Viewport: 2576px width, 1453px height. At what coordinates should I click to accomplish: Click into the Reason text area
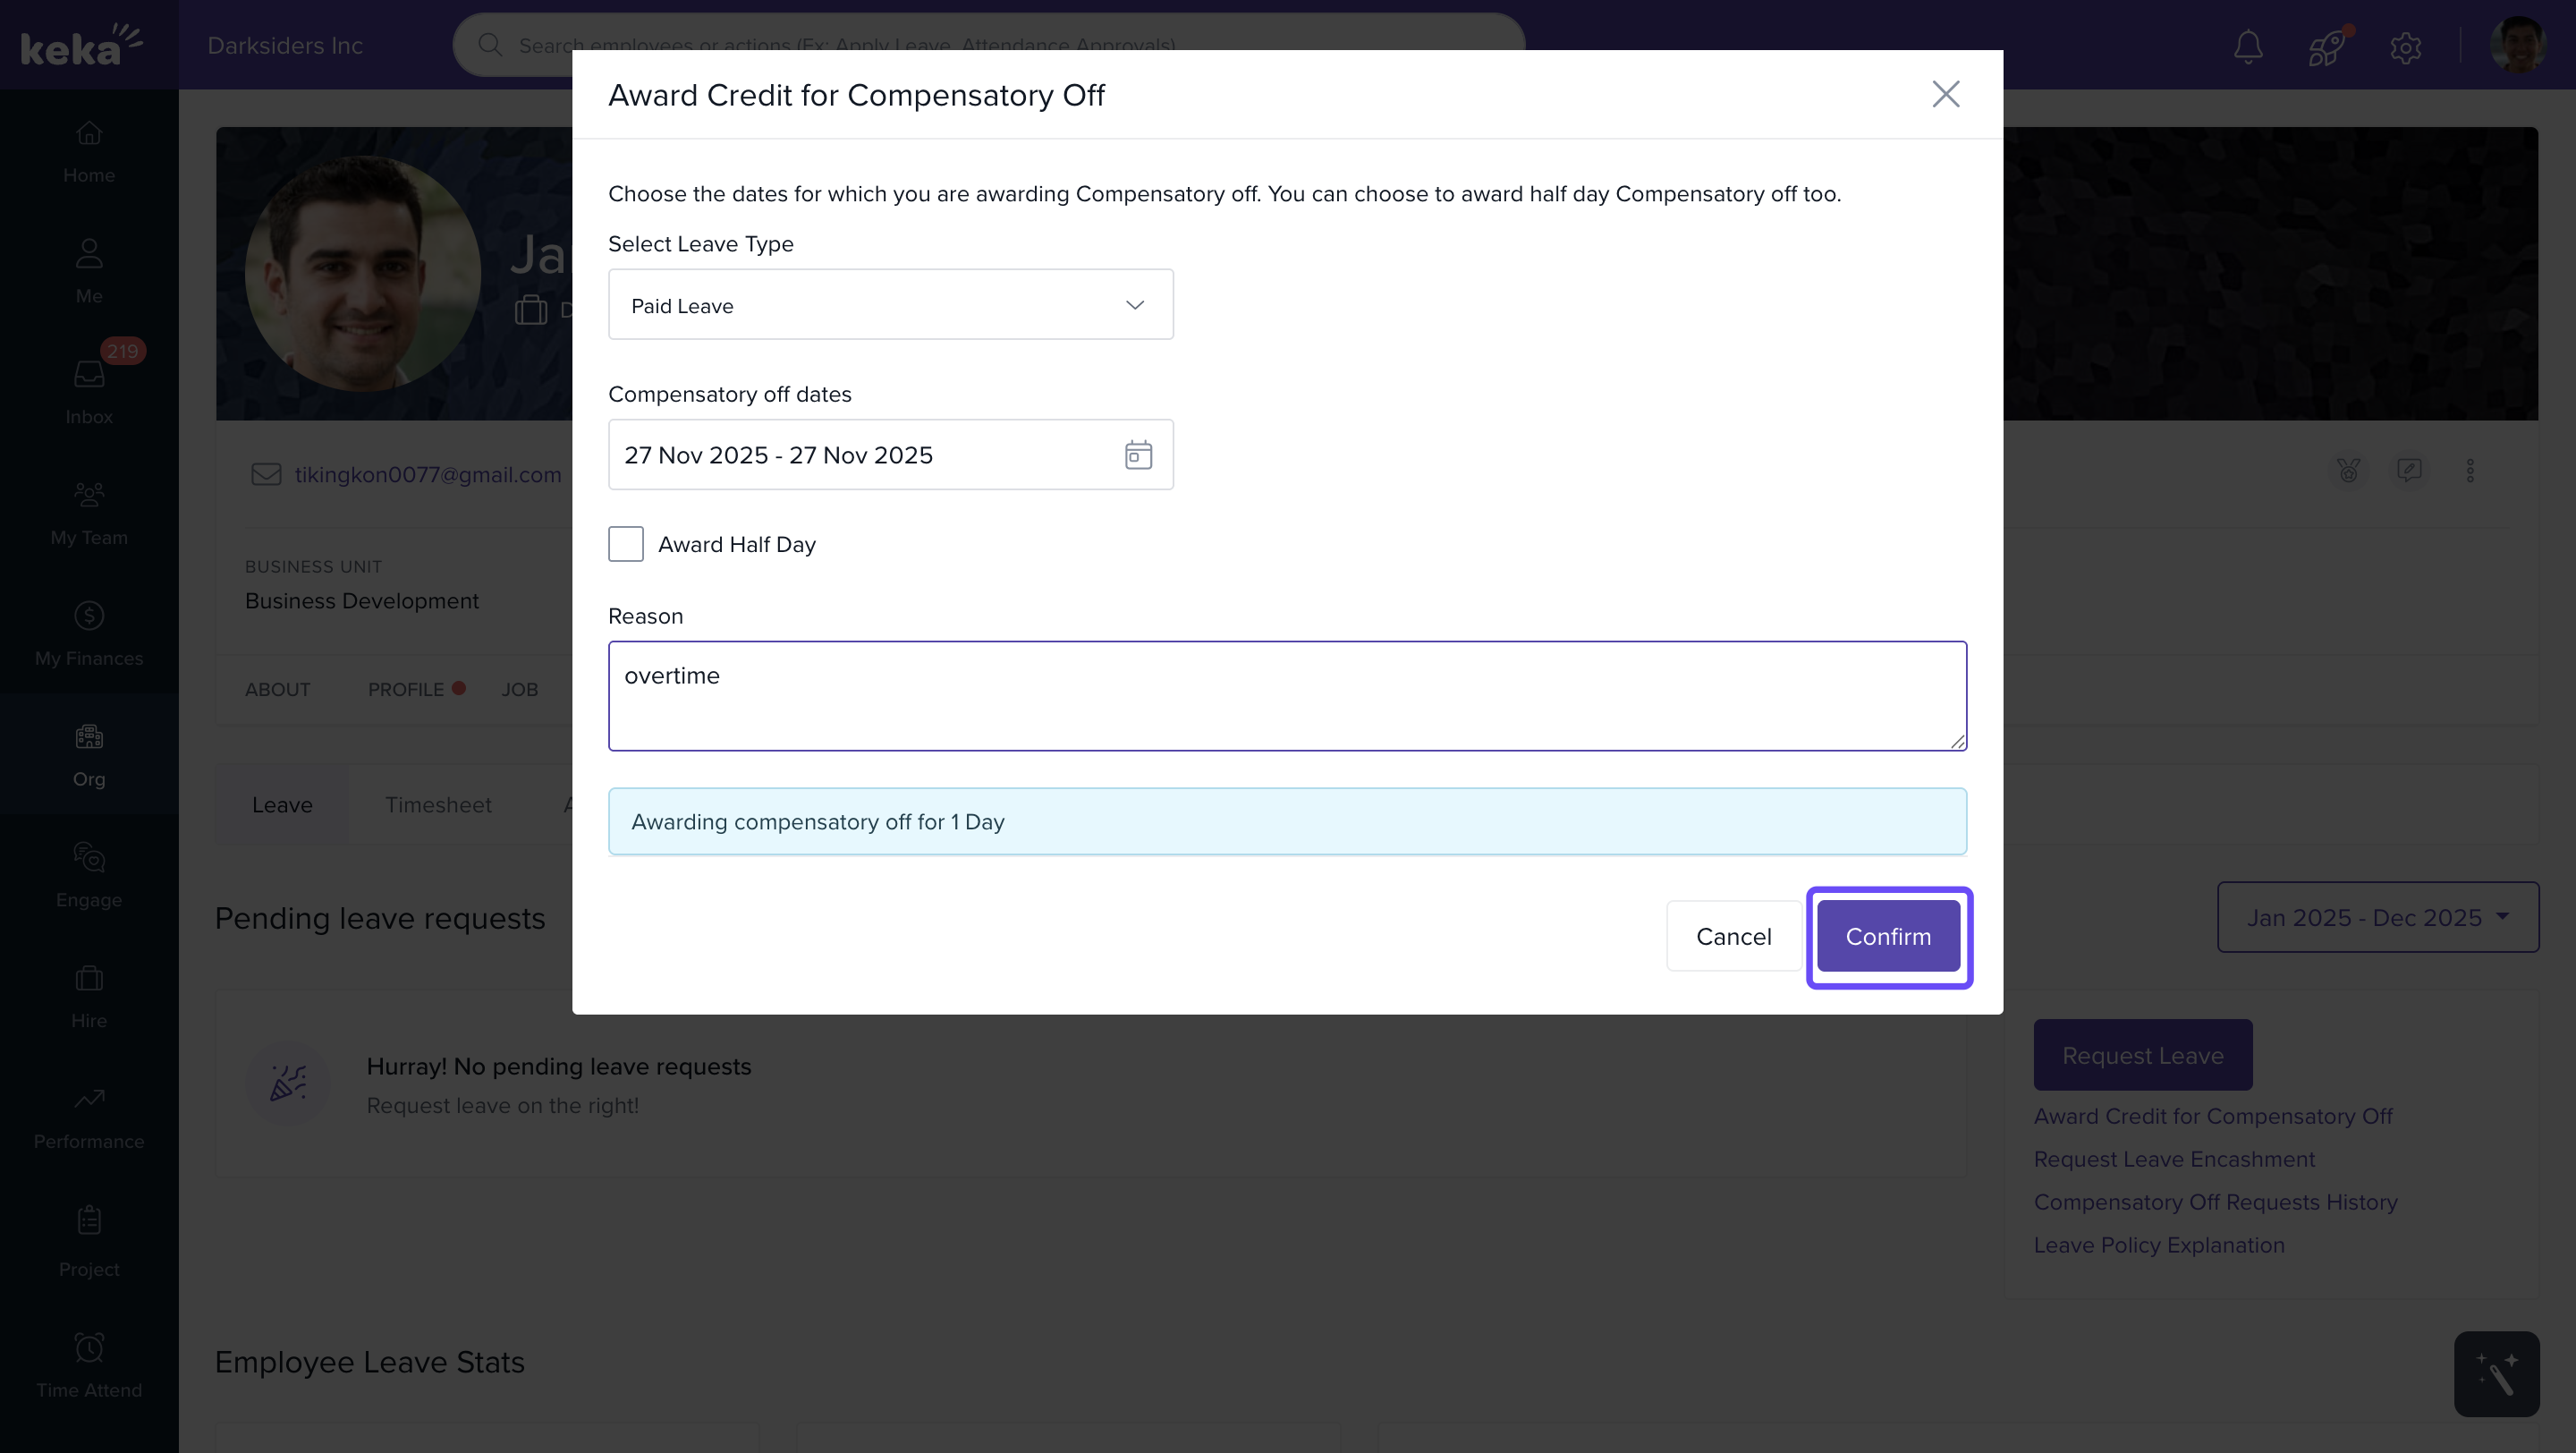coord(1287,696)
